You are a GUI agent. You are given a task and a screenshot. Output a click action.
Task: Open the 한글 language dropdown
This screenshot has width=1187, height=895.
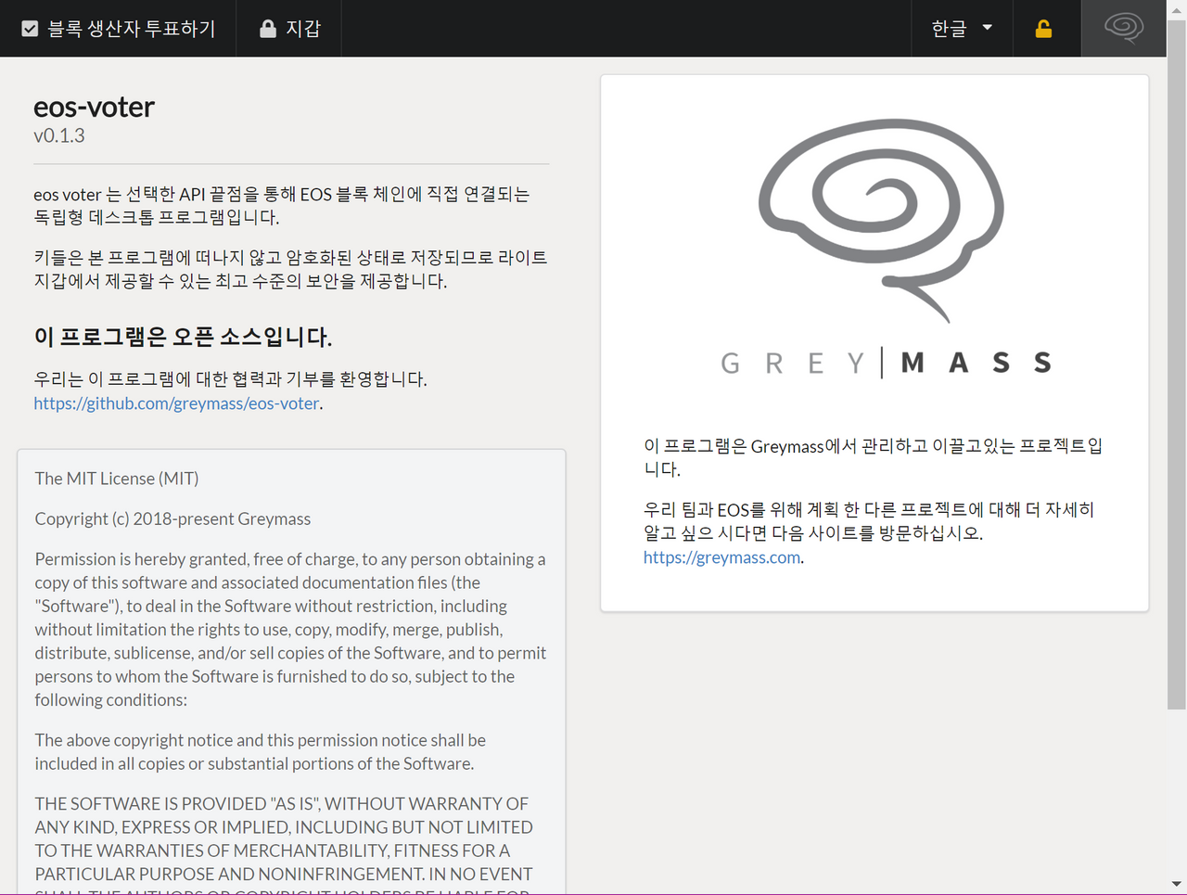coord(949,29)
